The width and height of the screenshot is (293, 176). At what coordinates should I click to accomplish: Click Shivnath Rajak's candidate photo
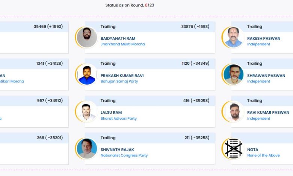click(87, 149)
